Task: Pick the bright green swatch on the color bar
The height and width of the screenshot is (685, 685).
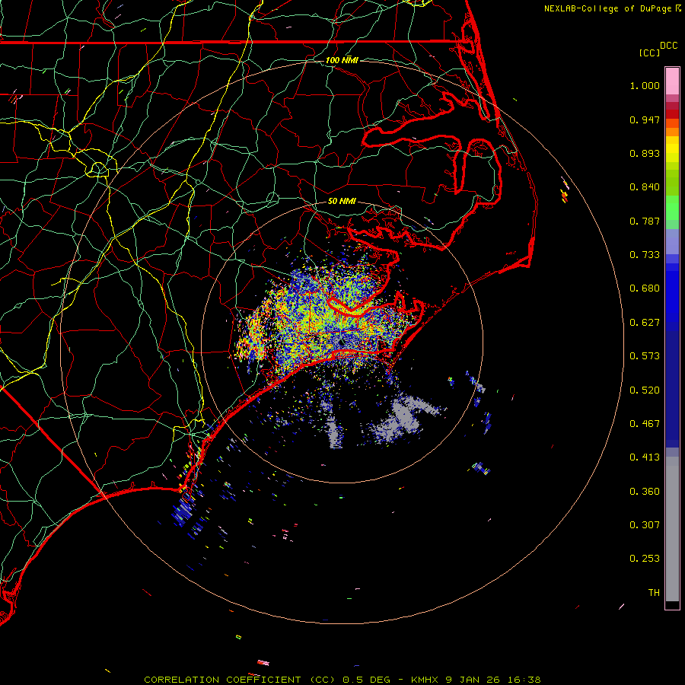Action: pyautogui.click(x=672, y=208)
